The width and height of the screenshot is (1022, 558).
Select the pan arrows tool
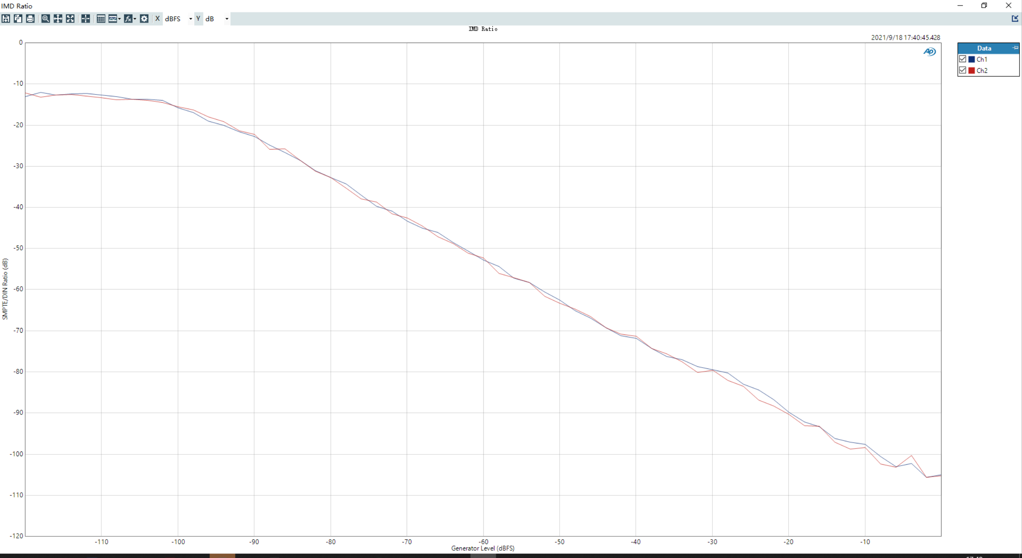(x=58, y=19)
